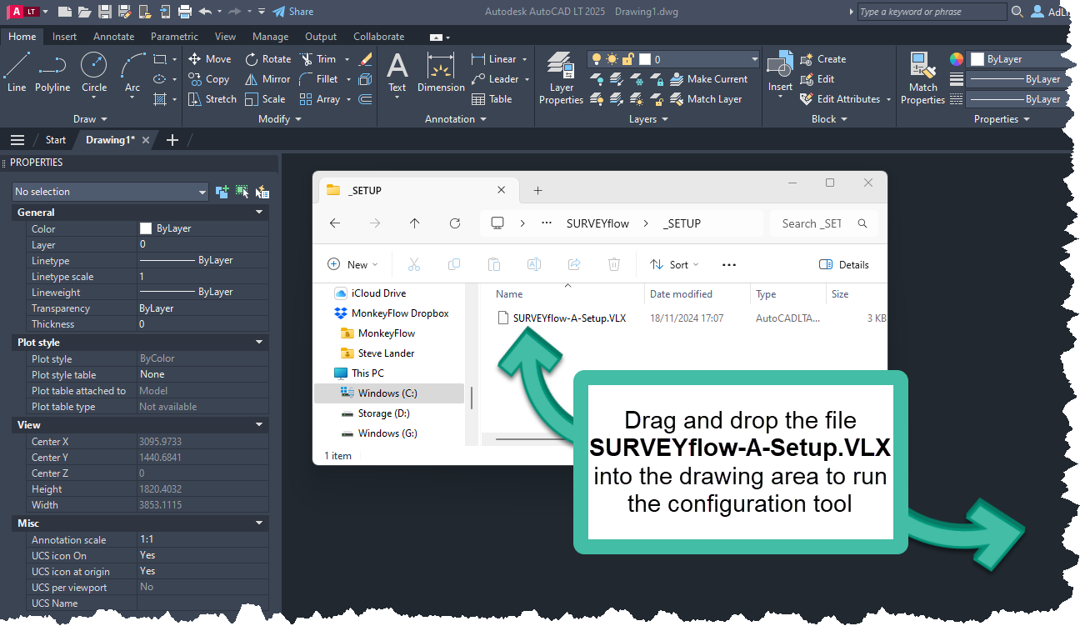Click the Polyline tool icon
Image resolution: width=1085 pixels, height=631 pixels.
[52, 73]
